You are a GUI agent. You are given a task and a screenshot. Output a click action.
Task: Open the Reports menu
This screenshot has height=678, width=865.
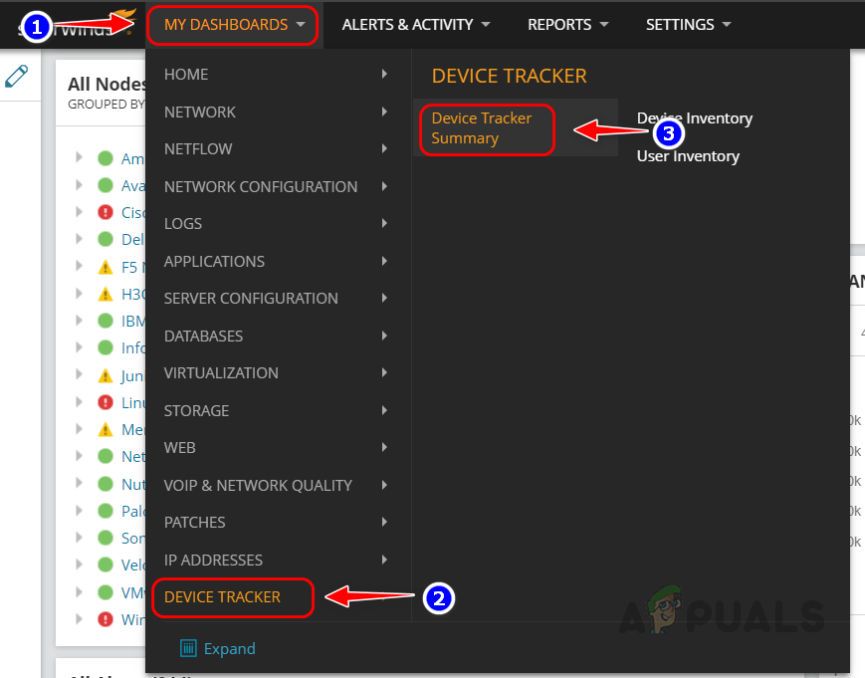(567, 25)
